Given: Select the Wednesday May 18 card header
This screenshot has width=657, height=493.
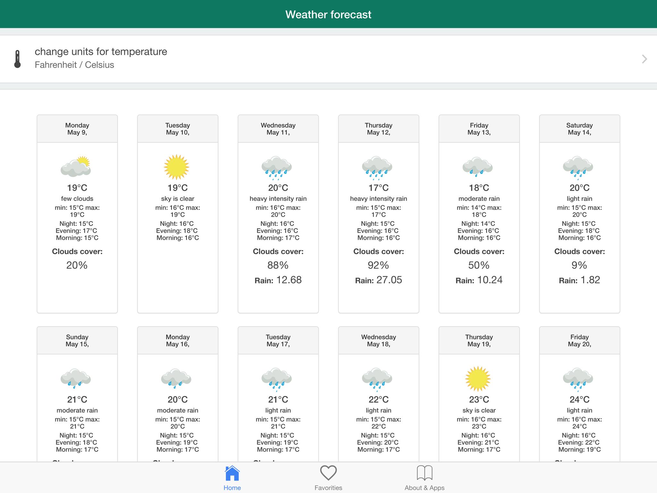Looking at the screenshot, I should [x=379, y=341].
